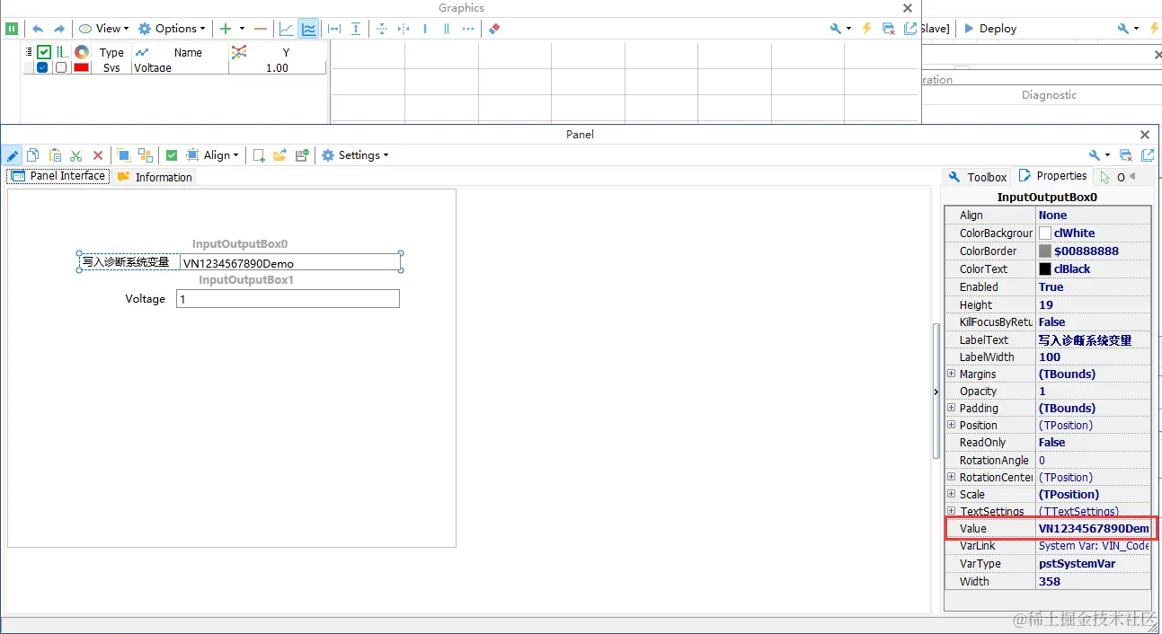
Task: Click the open folder icon in Panel toolbar
Action: click(x=279, y=155)
